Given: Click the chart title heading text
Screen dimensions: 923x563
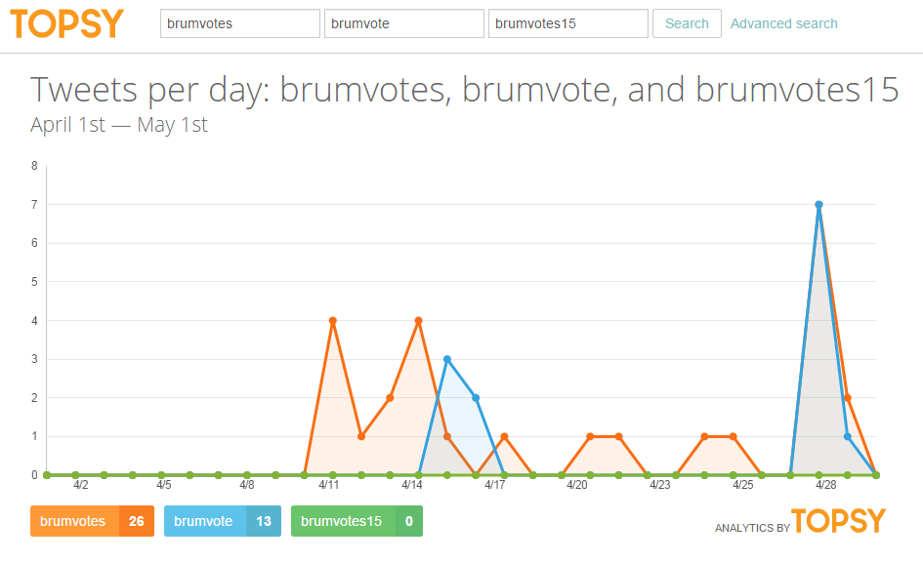Looking at the screenshot, I should tap(464, 90).
